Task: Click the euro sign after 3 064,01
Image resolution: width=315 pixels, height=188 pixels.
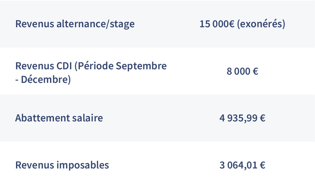Action: 262,165
